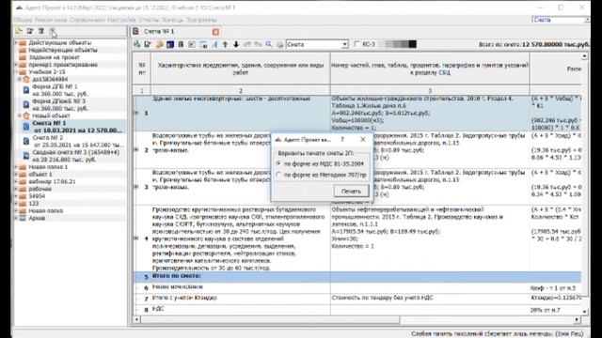
Task: Enable the КС-3 checkbox
Action: click(356, 44)
